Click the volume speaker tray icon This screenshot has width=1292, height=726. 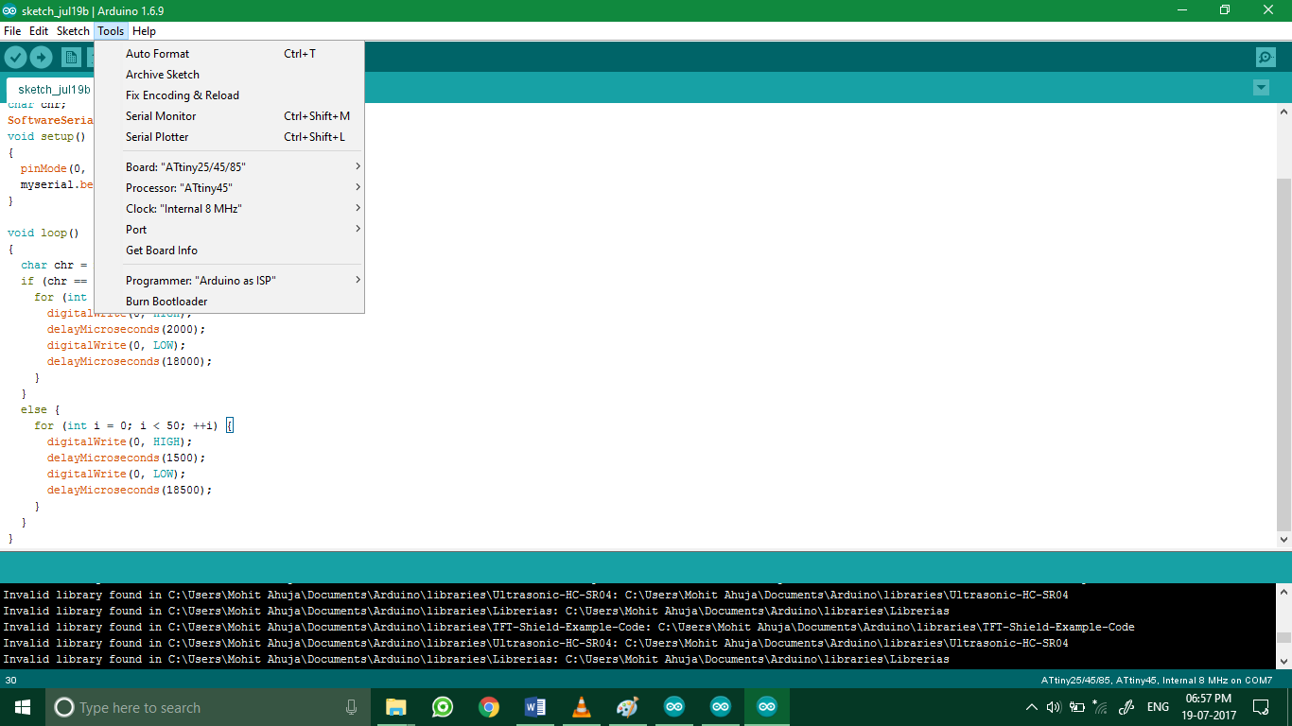(x=1054, y=707)
